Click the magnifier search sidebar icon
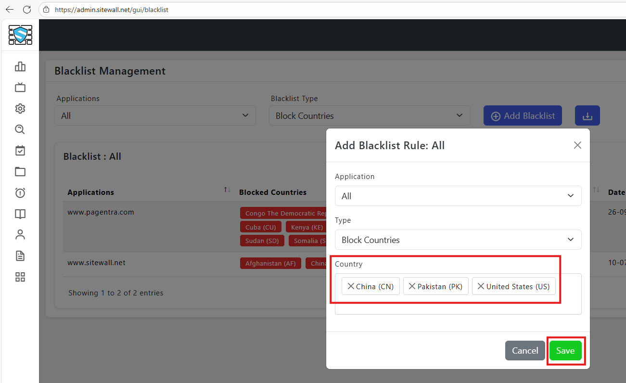Image resolution: width=626 pixels, height=383 pixels. (x=20, y=129)
